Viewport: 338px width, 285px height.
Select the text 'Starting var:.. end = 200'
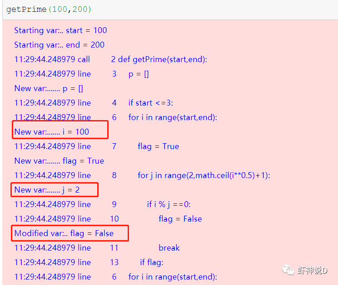point(59,45)
